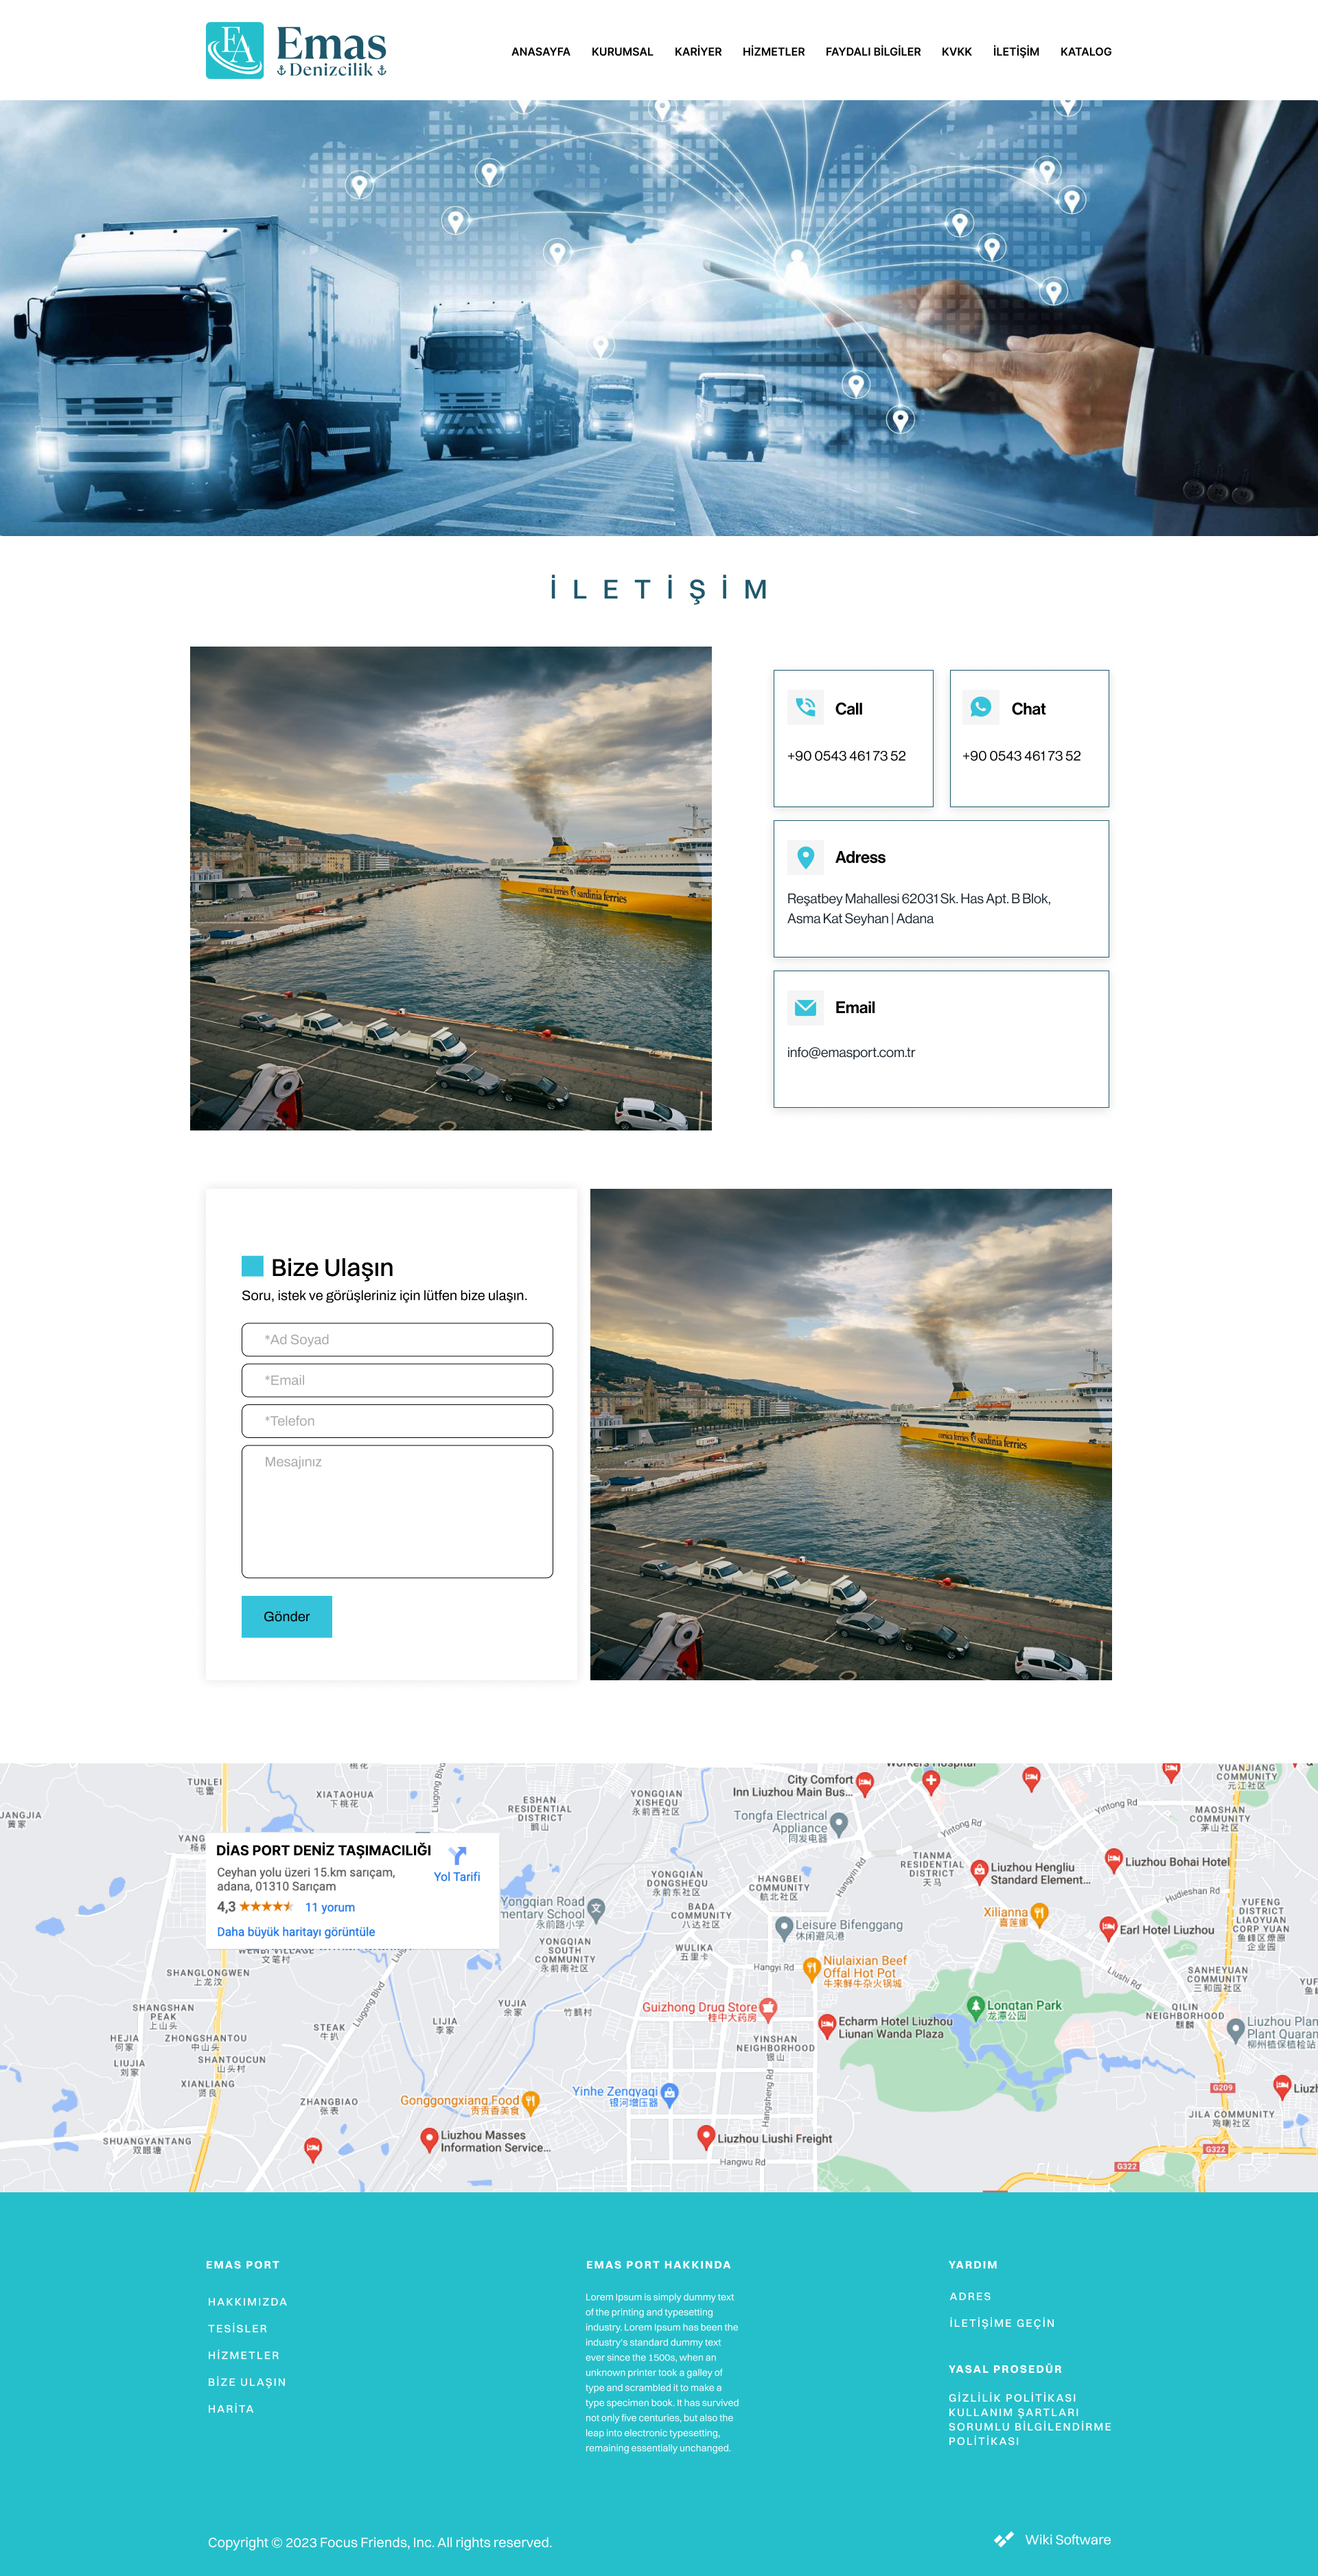Click the Longtan Park map marker
The height and width of the screenshot is (2576, 1318).
coord(976,2005)
